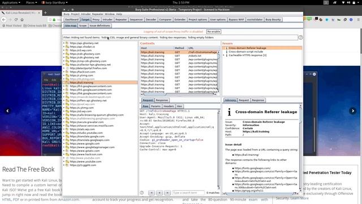
Task: Select the /robots.txt row in Contents
Action: tap(179, 56)
